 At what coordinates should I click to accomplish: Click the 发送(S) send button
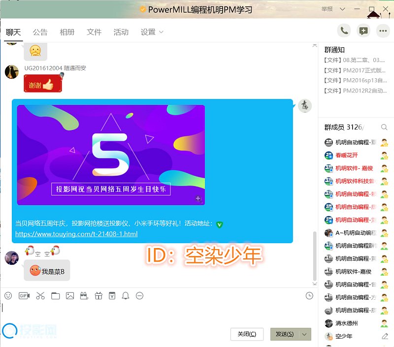click(x=285, y=334)
